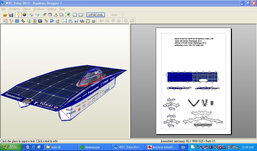The width and height of the screenshot is (257, 151).
Task: Click the 3D box icon right of Insert Image
Action: pos(46,21)
